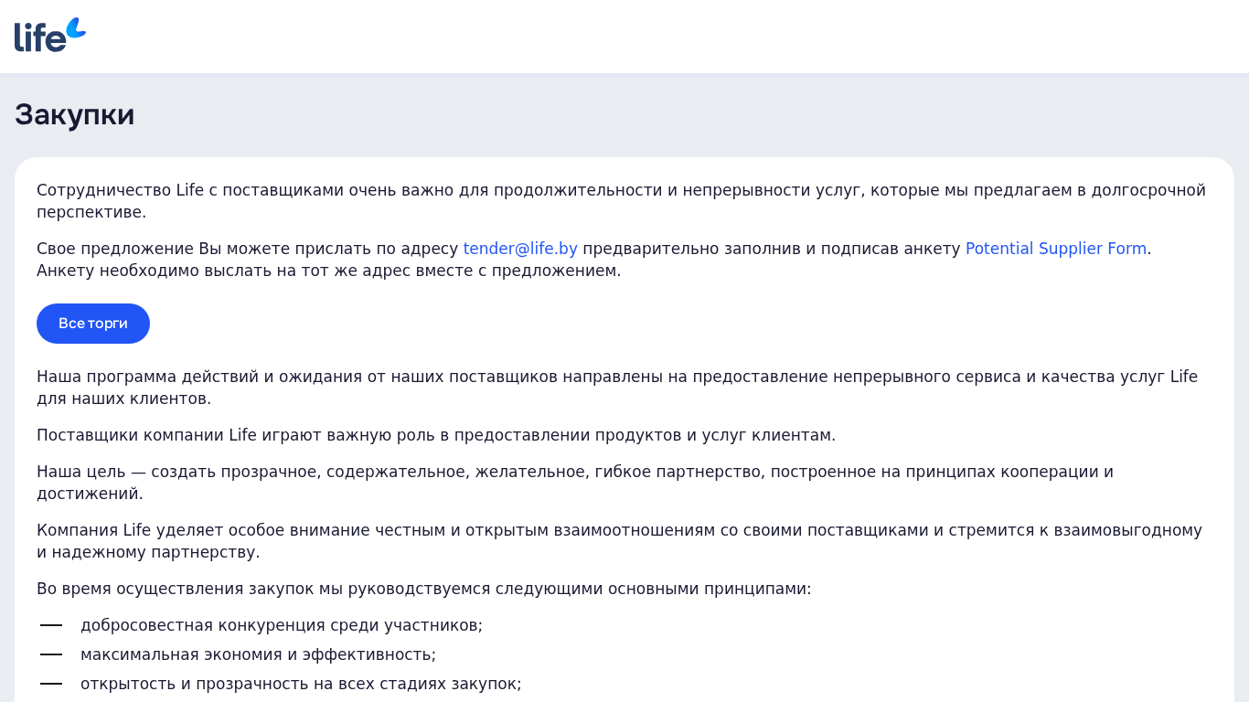Viewport: 1249px width, 702px height.
Task: Open the tender@life.by email link
Action: (520, 249)
